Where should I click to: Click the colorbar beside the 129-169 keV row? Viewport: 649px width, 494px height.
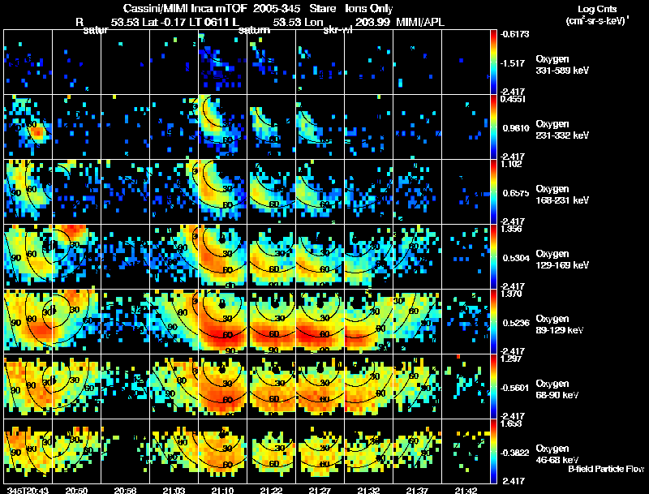tap(493, 256)
